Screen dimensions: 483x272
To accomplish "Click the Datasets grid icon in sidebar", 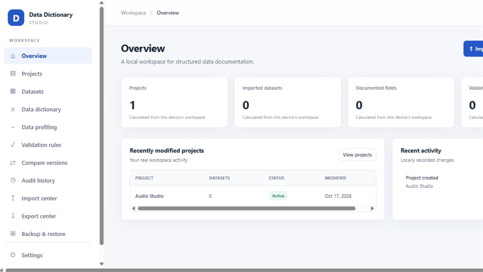I will click(13, 91).
